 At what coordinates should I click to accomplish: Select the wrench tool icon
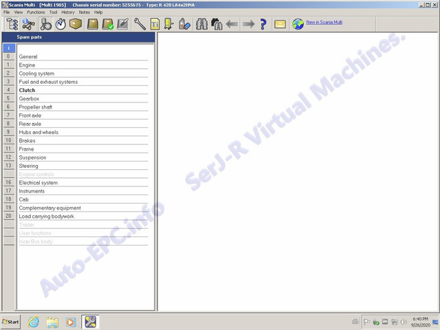point(140,24)
